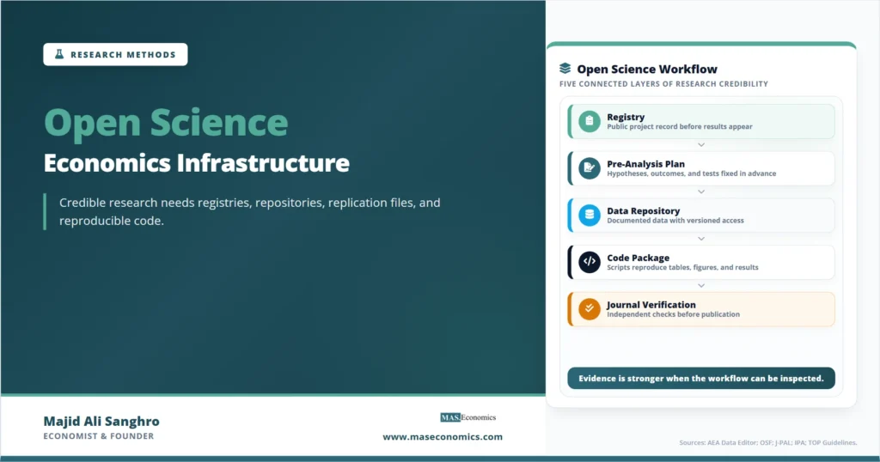The height and width of the screenshot is (462, 880).
Task: Select the Data Repository title
Action: pos(643,210)
